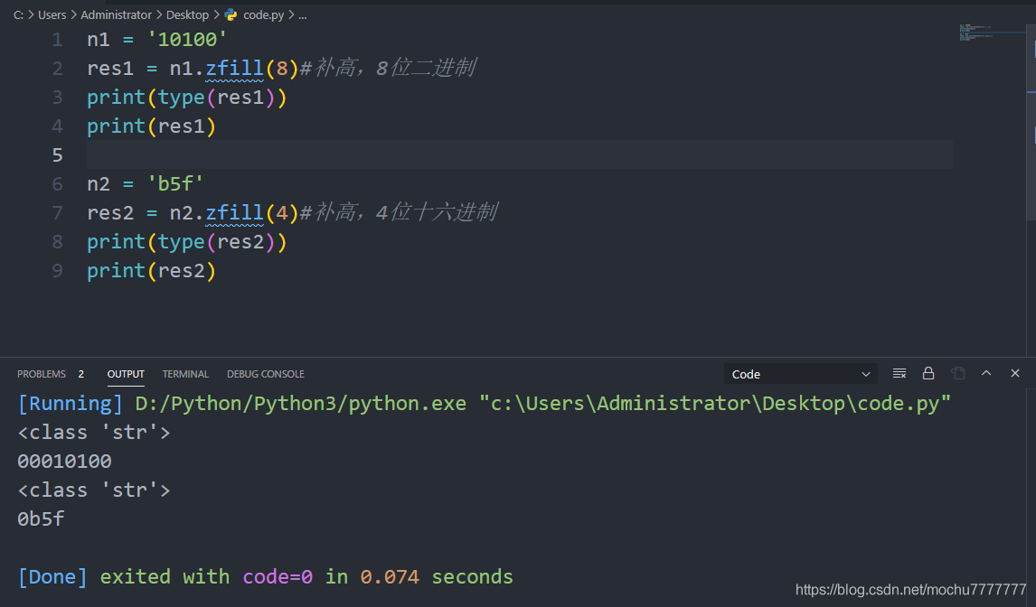Click the string 'b5f' on line 6
This screenshot has height=607, width=1036.
pyautogui.click(x=175, y=183)
